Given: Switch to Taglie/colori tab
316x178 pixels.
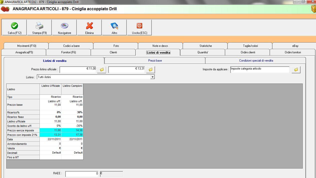Looking at the screenshot, I should point(250,46).
